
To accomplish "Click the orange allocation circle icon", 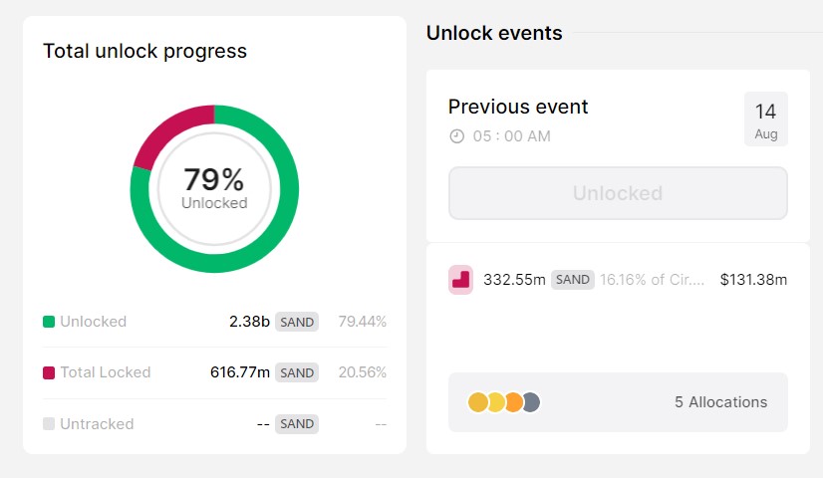I will (513, 402).
